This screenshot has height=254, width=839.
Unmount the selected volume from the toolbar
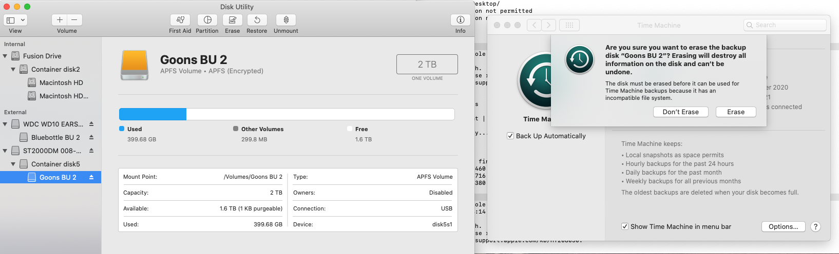(x=286, y=20)
